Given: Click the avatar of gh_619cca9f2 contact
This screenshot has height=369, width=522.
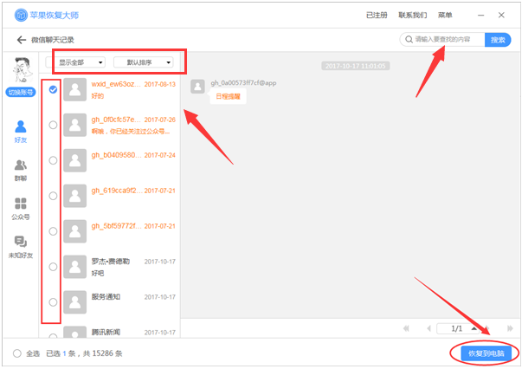Looking at the screenshot, I should [75, 196].
